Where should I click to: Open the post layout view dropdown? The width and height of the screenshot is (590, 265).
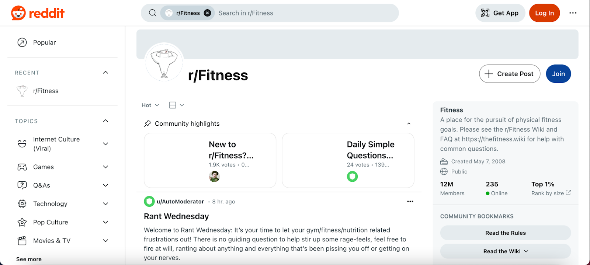pos(176,105)
